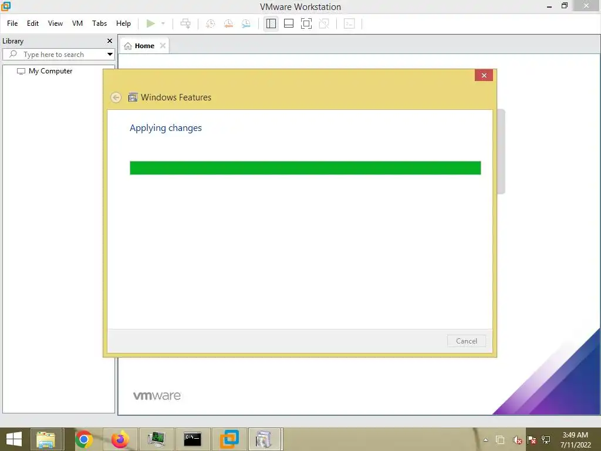Image resolution: width=601 pixels, height=451 pixels.
Task: Expand the library search dropdown arrow
Action: (110, 55)
